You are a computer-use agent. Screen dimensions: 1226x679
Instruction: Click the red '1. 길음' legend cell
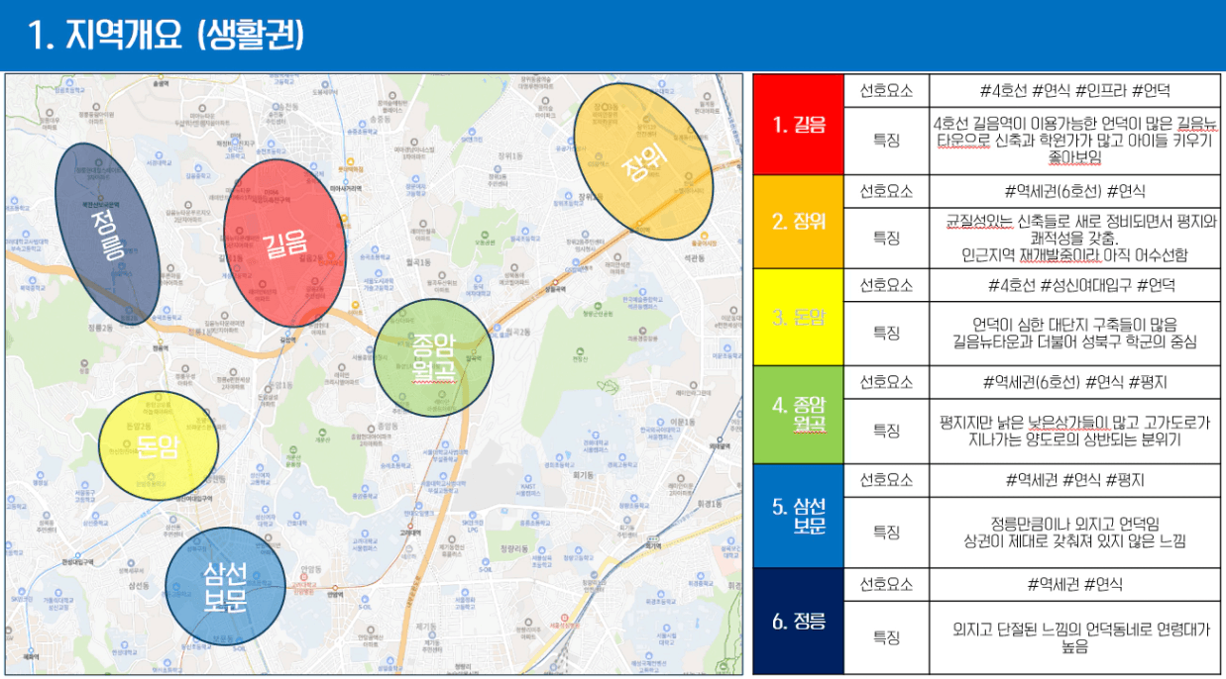pos(799,125)
